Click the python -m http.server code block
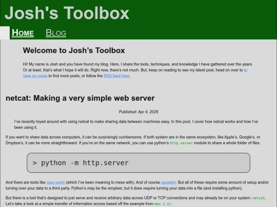 [138, 163]
